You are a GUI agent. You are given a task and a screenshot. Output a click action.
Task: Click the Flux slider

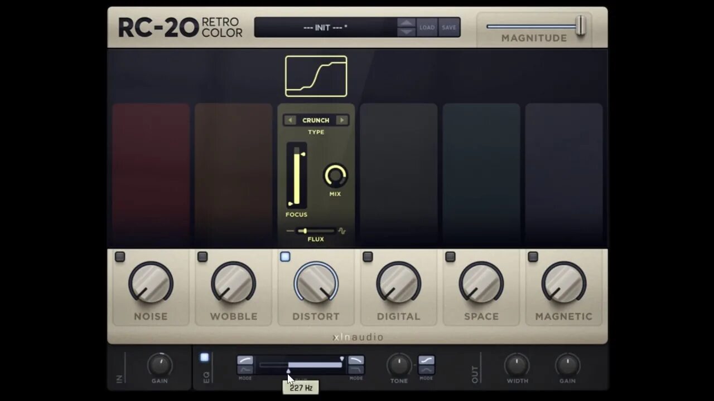pos(316,231)
